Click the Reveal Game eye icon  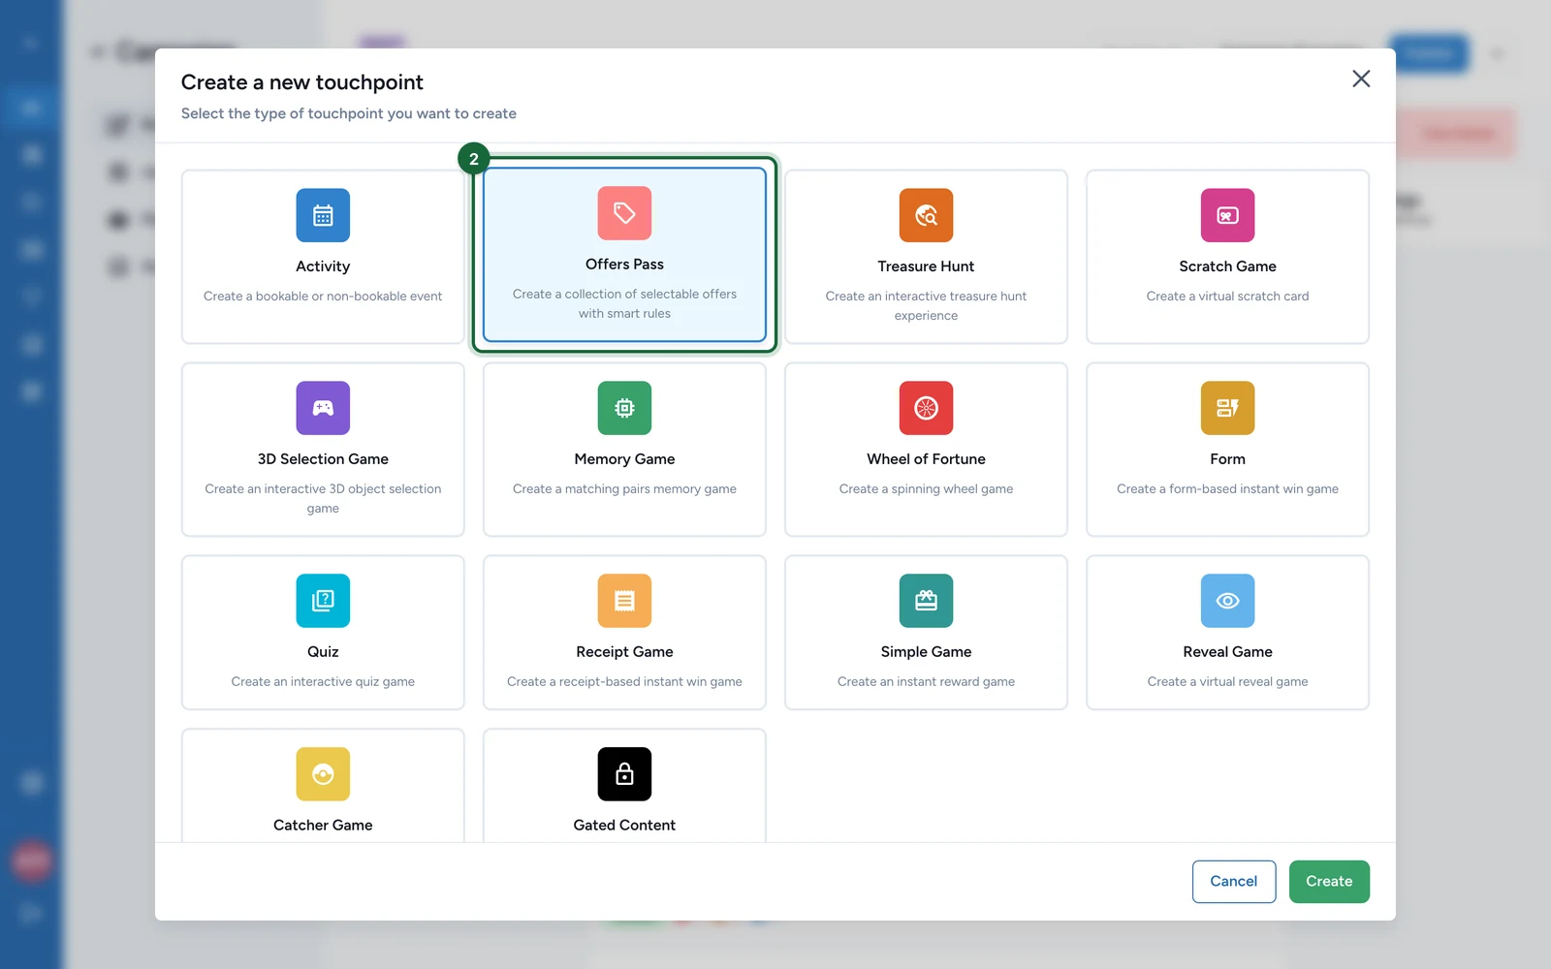1227,601
